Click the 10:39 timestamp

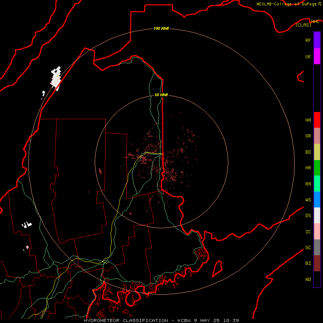[x=231, y=320]
